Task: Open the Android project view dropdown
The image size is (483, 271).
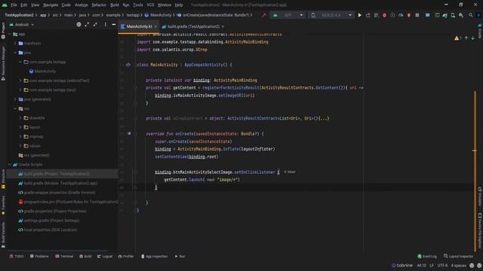Action: click(22, 25)
